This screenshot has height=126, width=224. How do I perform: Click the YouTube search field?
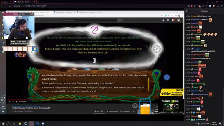tap(90, 20)
